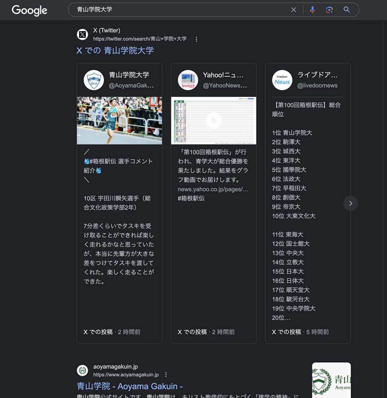Screen dimensions: 387x398
Task: Click the 青山学院大学 profile avatar
Action: click(94, 80)
